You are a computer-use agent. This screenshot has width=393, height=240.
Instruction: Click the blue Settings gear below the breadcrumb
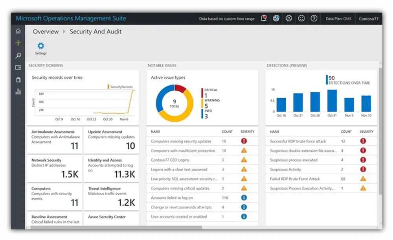point(40,46)
